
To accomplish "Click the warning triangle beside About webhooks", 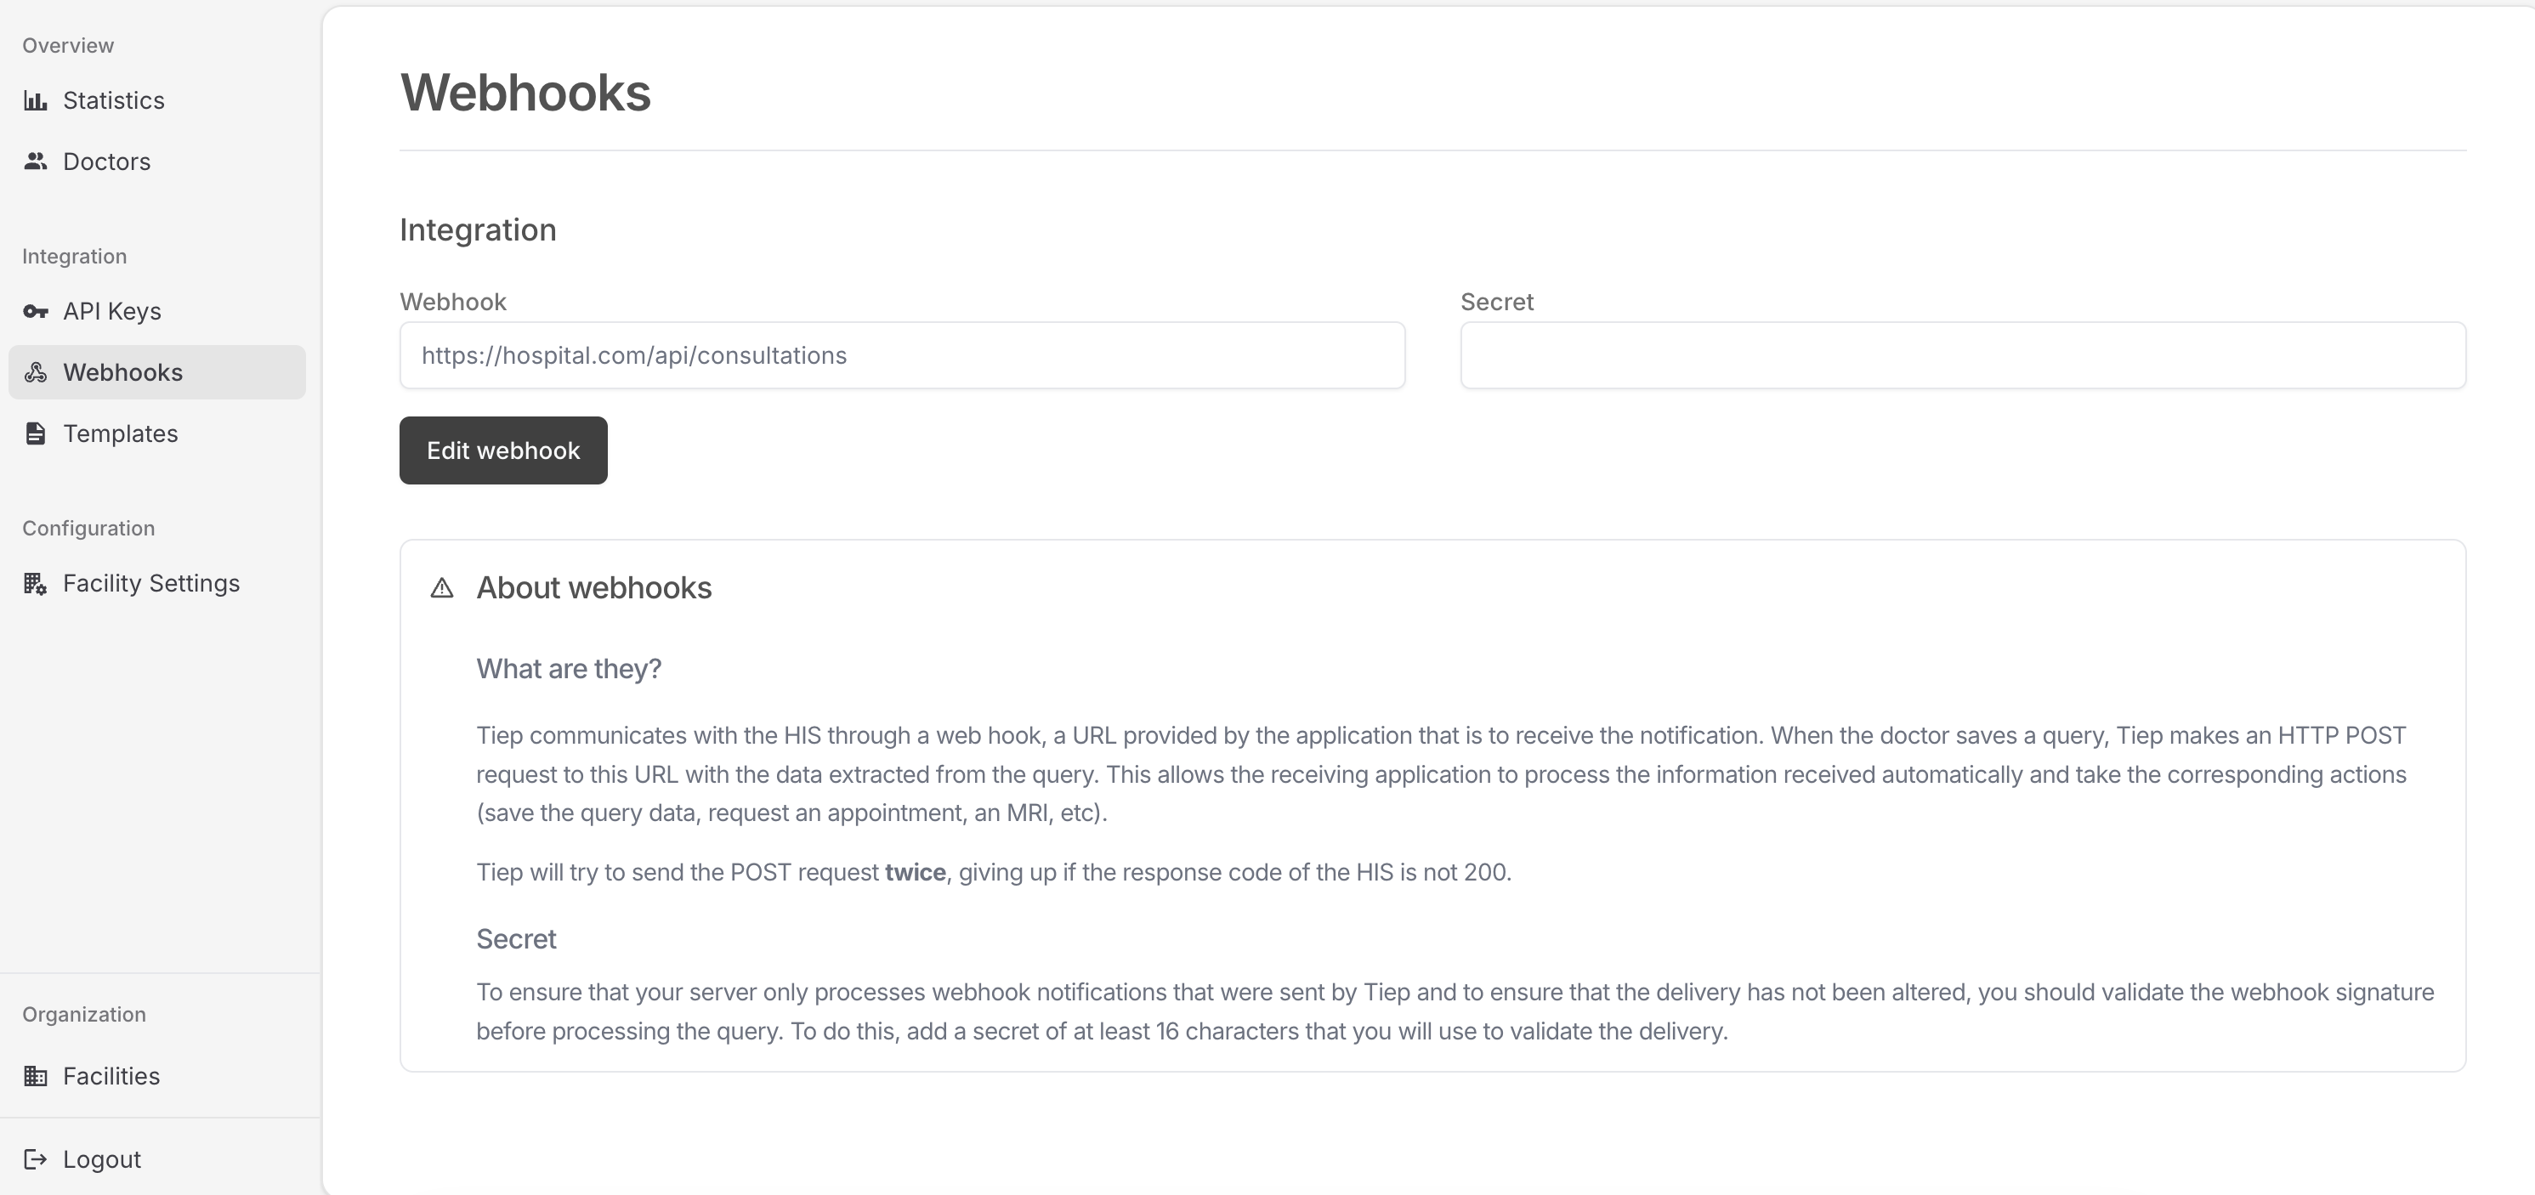I will point(442,588).
